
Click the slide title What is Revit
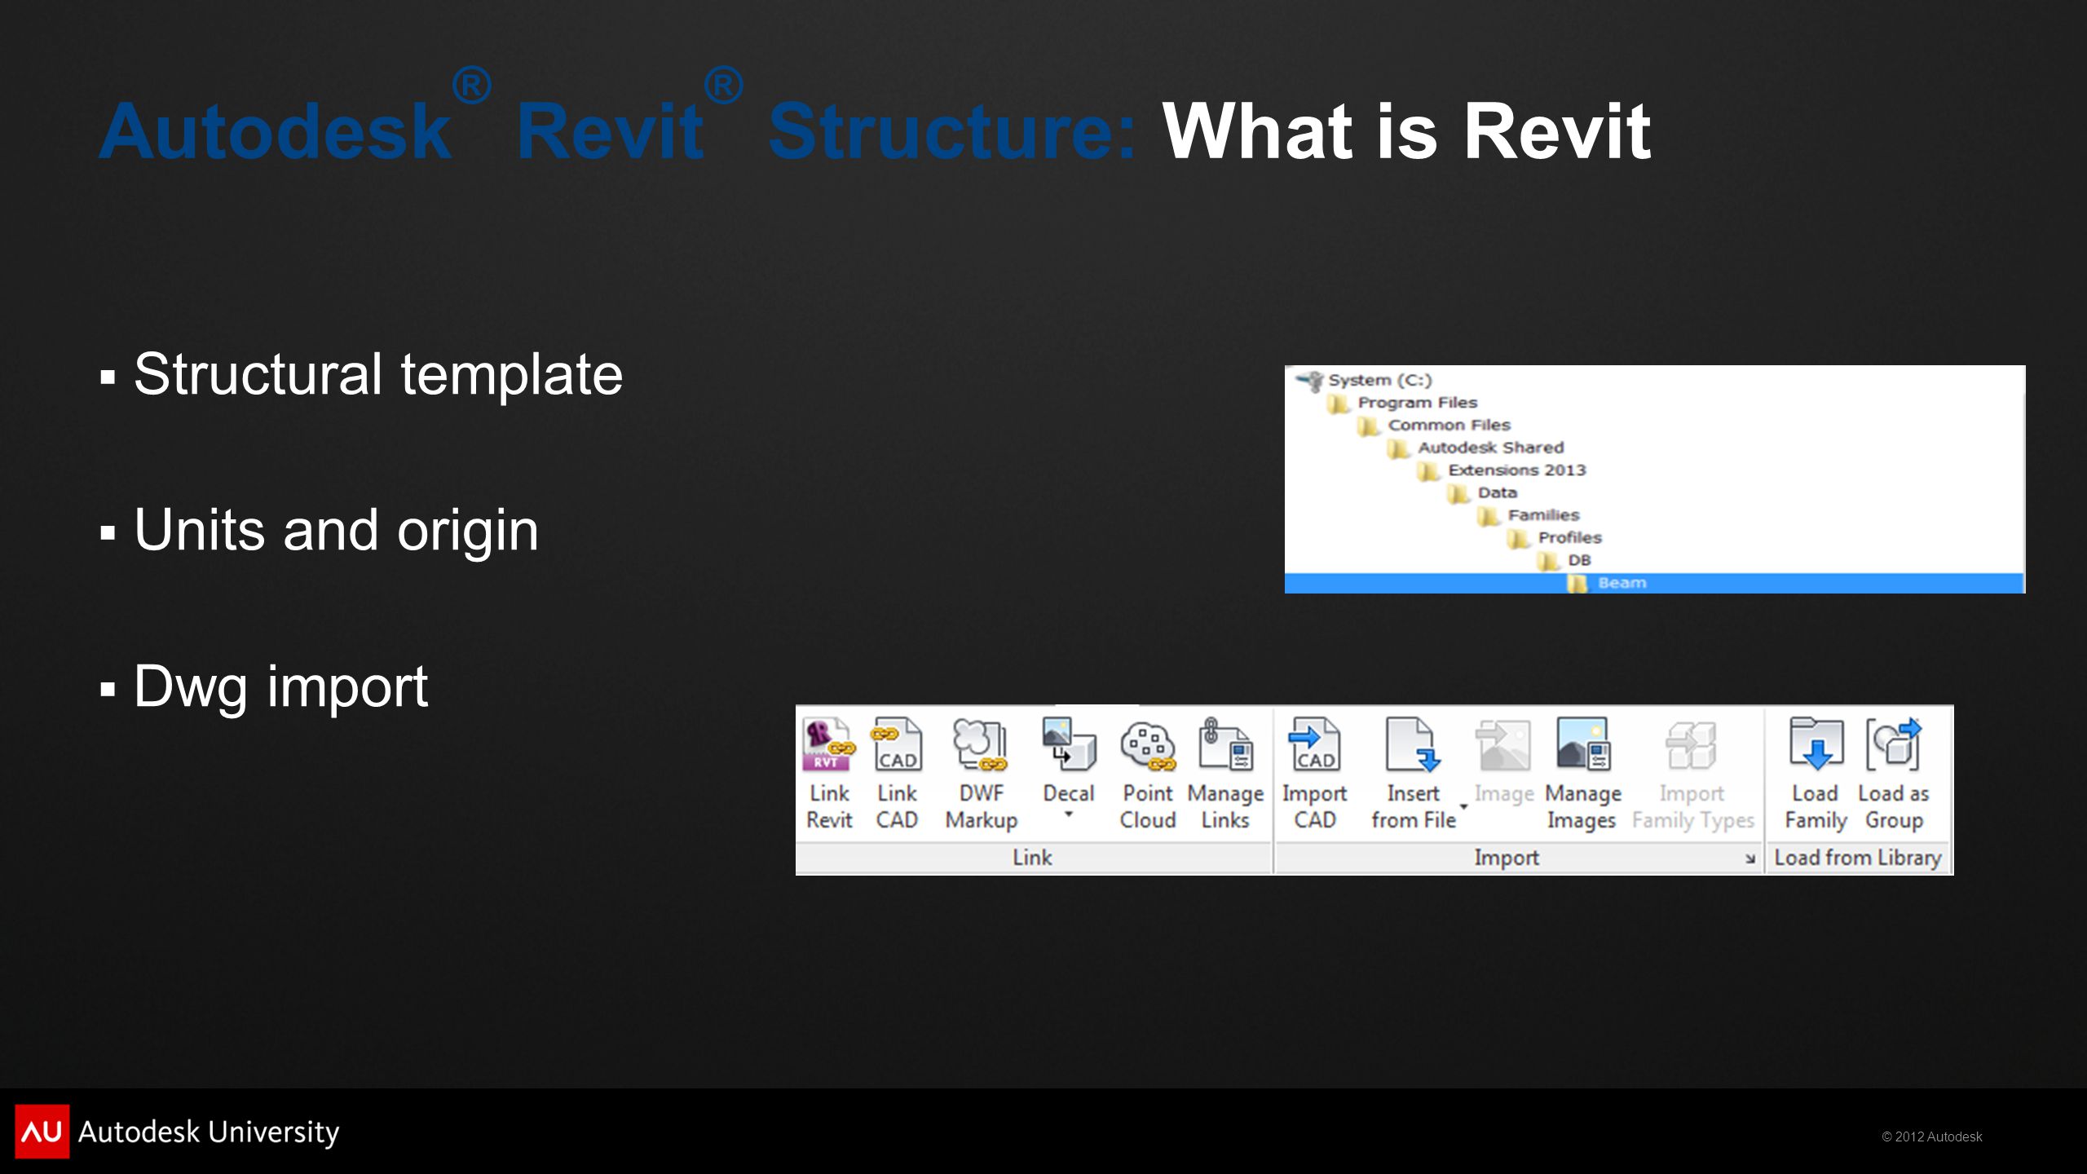(x=1407, y=131)
